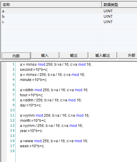Viewport: 137px width, 162px height.
Task: Click UINT data type of variable b
Action: (x=108, y=16)
